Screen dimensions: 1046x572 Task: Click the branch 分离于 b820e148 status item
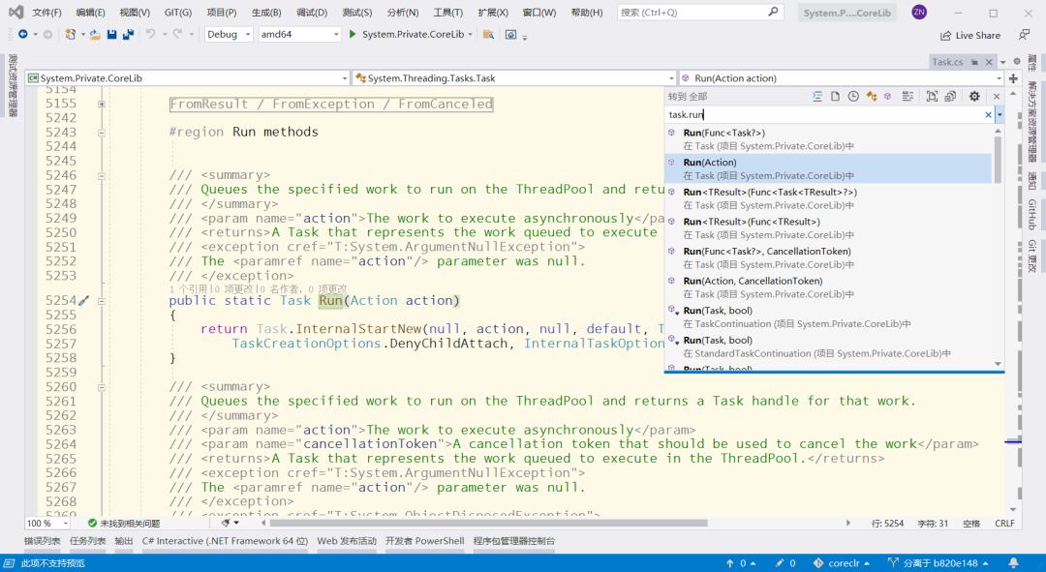pyautogui.click(x=944, y=562)
